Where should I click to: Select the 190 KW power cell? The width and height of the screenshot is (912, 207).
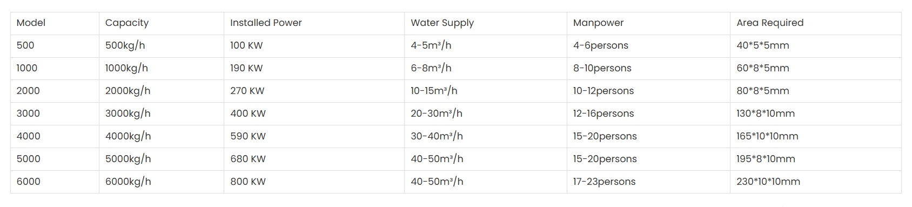[x=314, y=69]
